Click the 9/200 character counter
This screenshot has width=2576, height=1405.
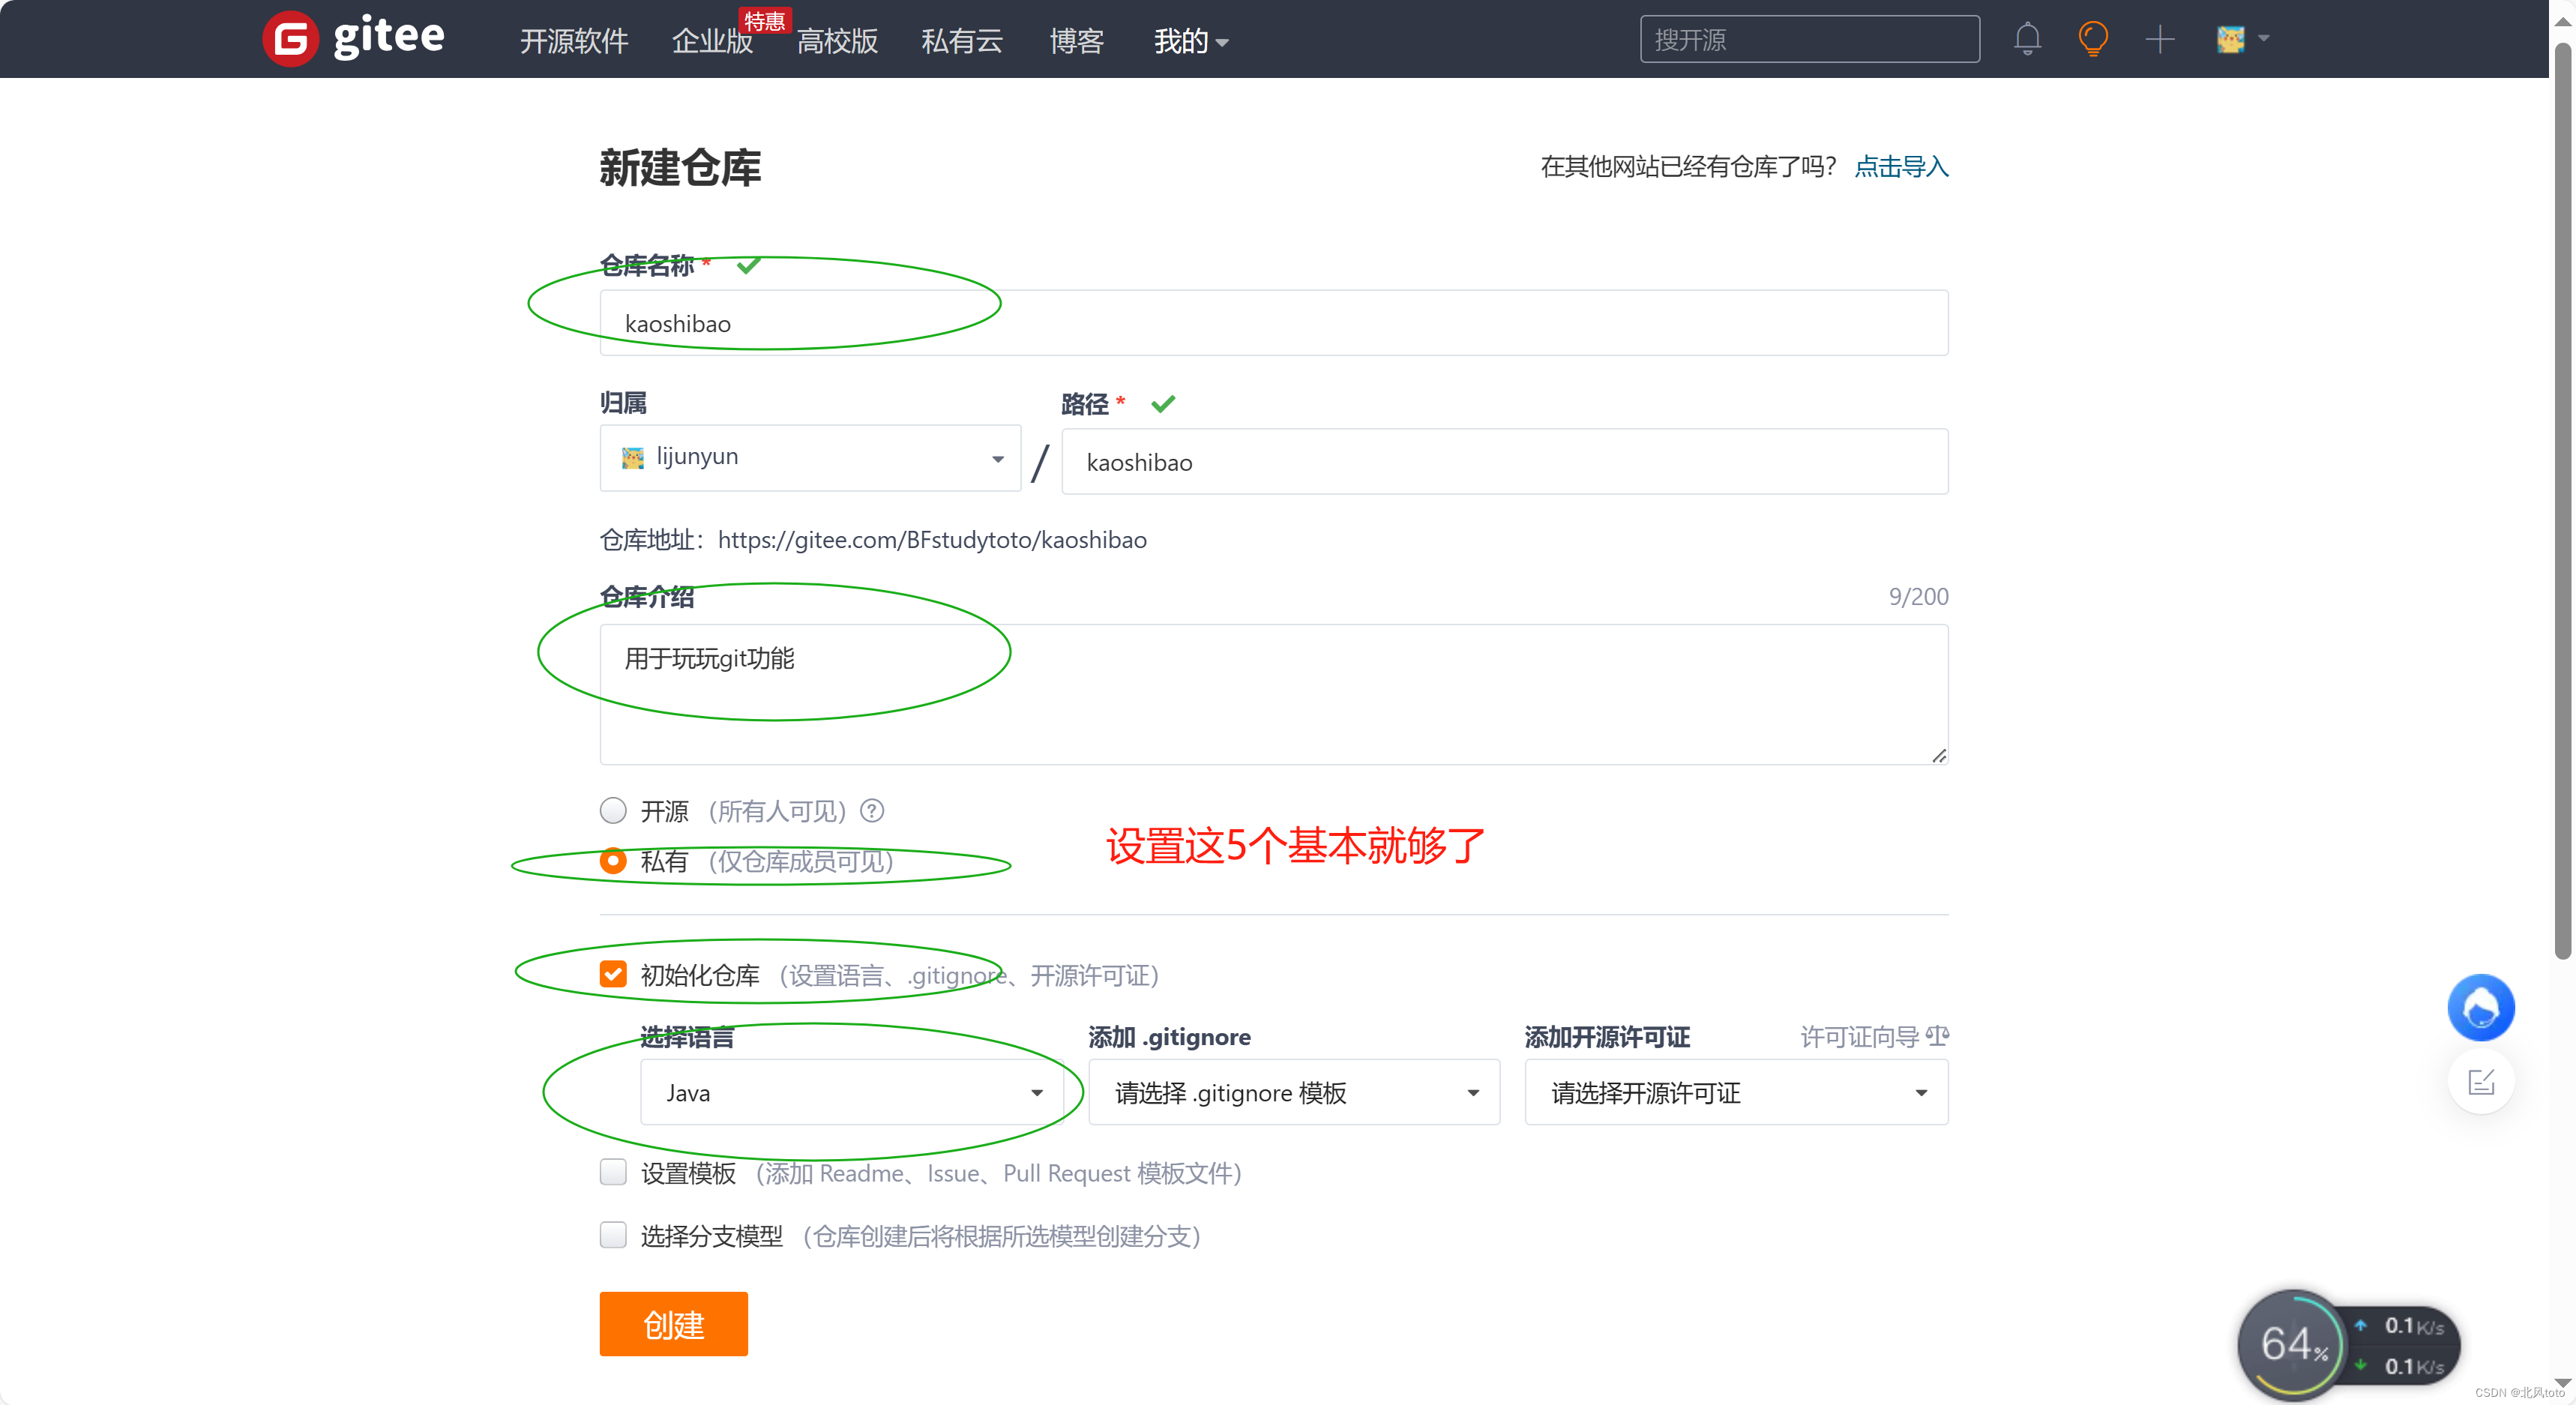(1918, 596)
